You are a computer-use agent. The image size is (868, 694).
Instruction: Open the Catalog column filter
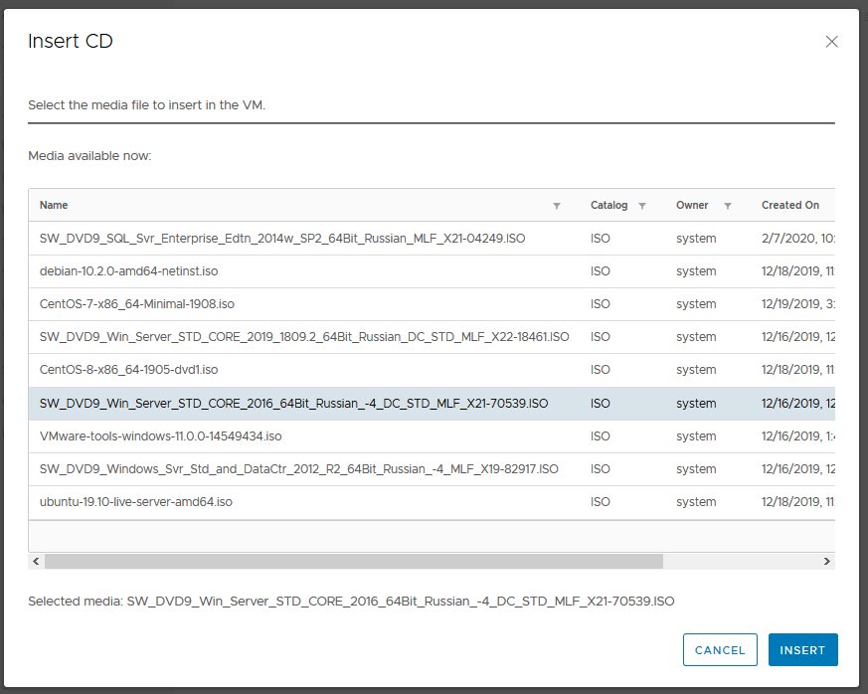[x=642, y=206]
